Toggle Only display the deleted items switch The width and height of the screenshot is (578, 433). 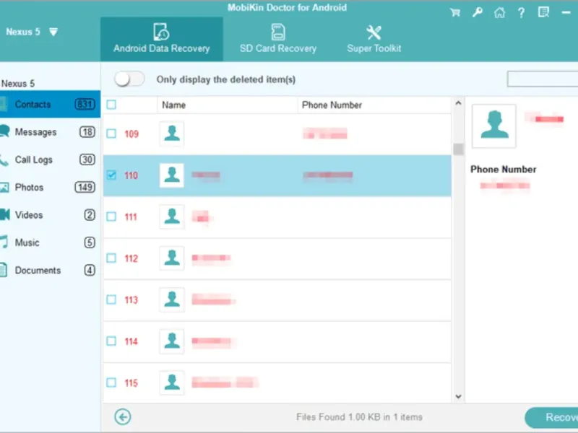pos(129,79)
